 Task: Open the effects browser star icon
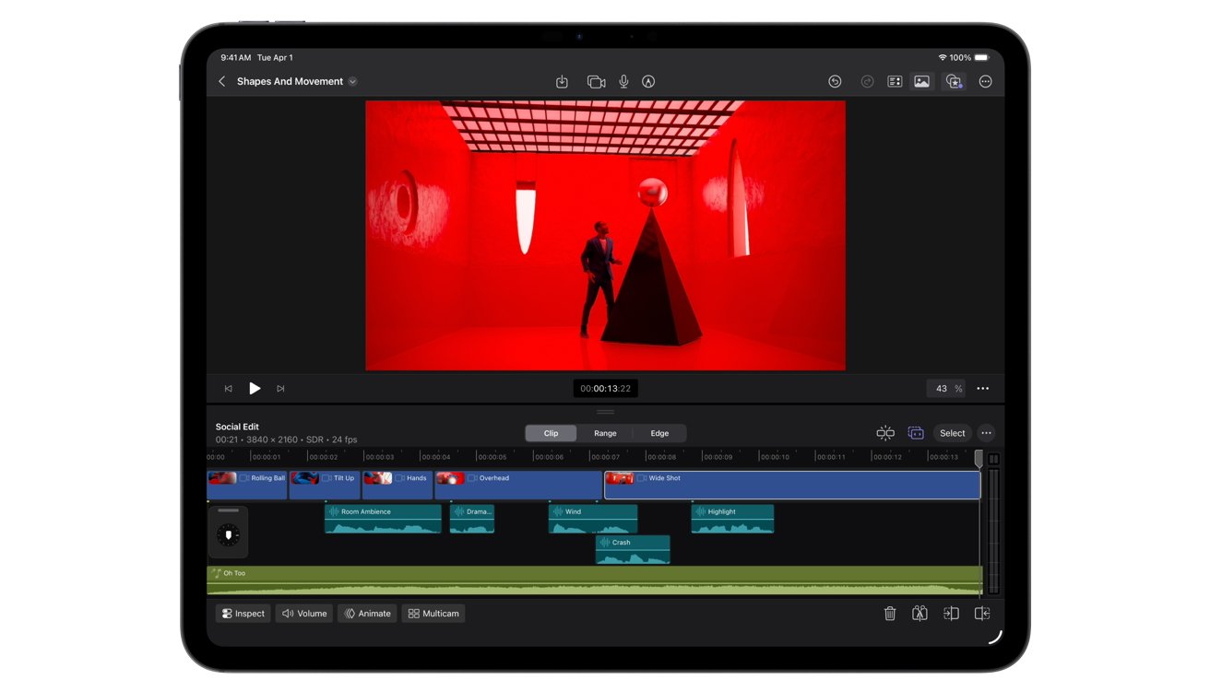tap(954, 81)
